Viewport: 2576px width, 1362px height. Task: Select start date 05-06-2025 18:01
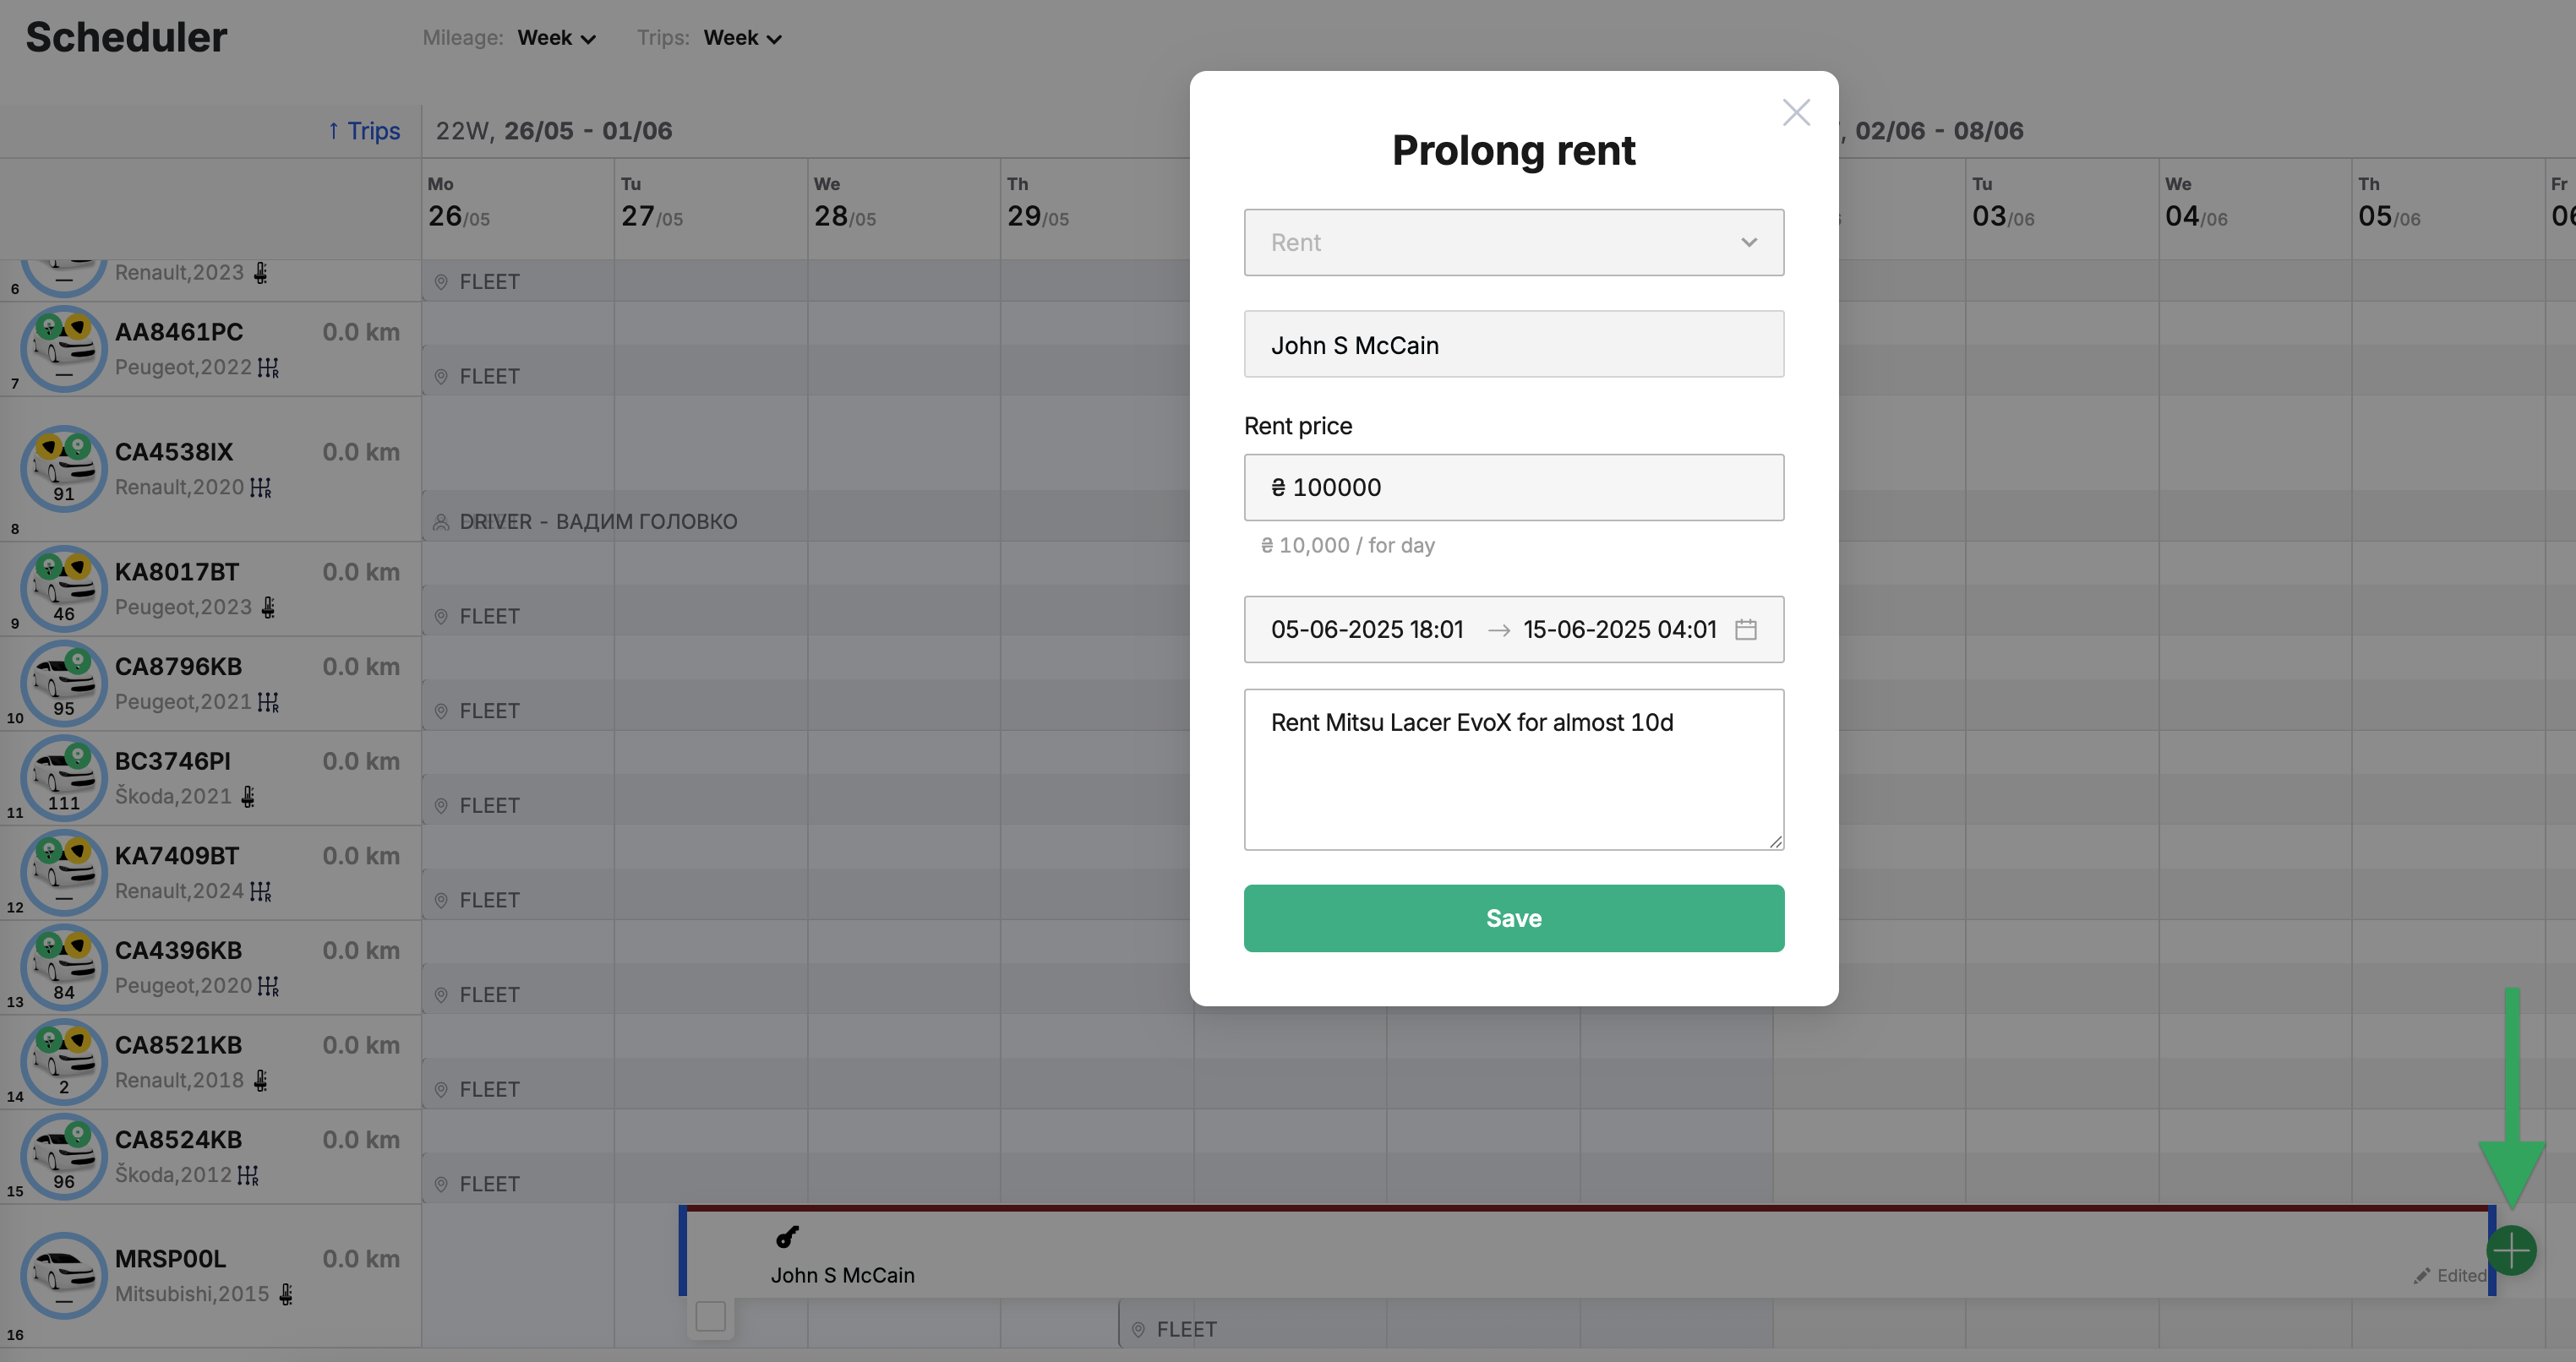[1366, 629]
